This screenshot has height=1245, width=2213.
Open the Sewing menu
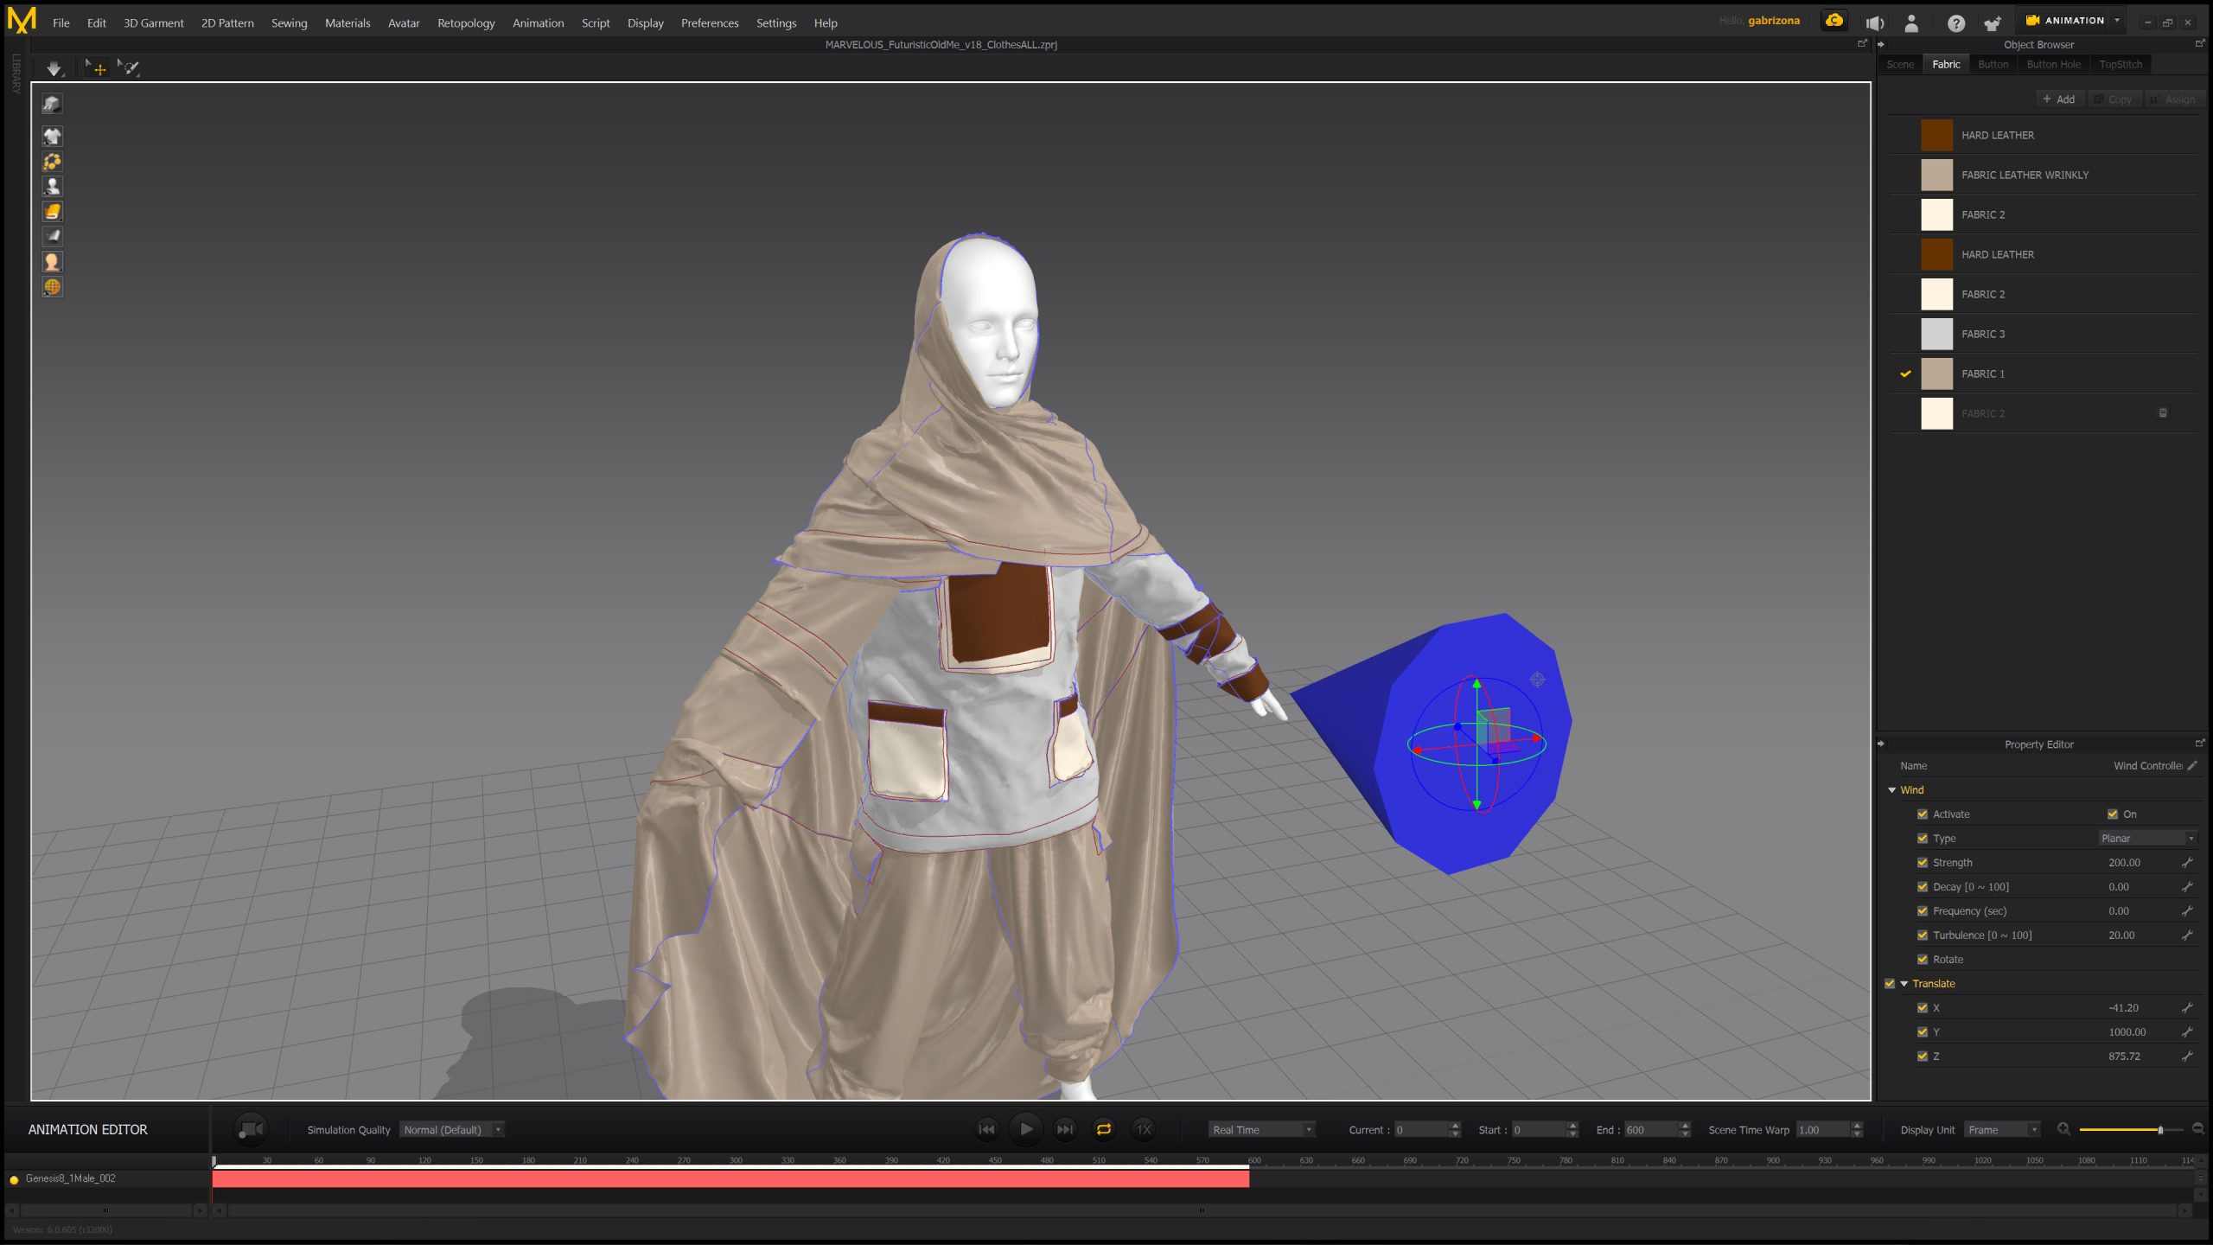[x=289, y=23]
